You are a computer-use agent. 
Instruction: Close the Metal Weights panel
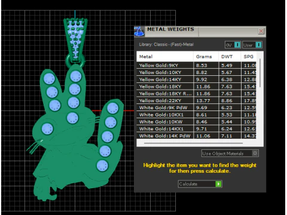[x=261, y=31]
